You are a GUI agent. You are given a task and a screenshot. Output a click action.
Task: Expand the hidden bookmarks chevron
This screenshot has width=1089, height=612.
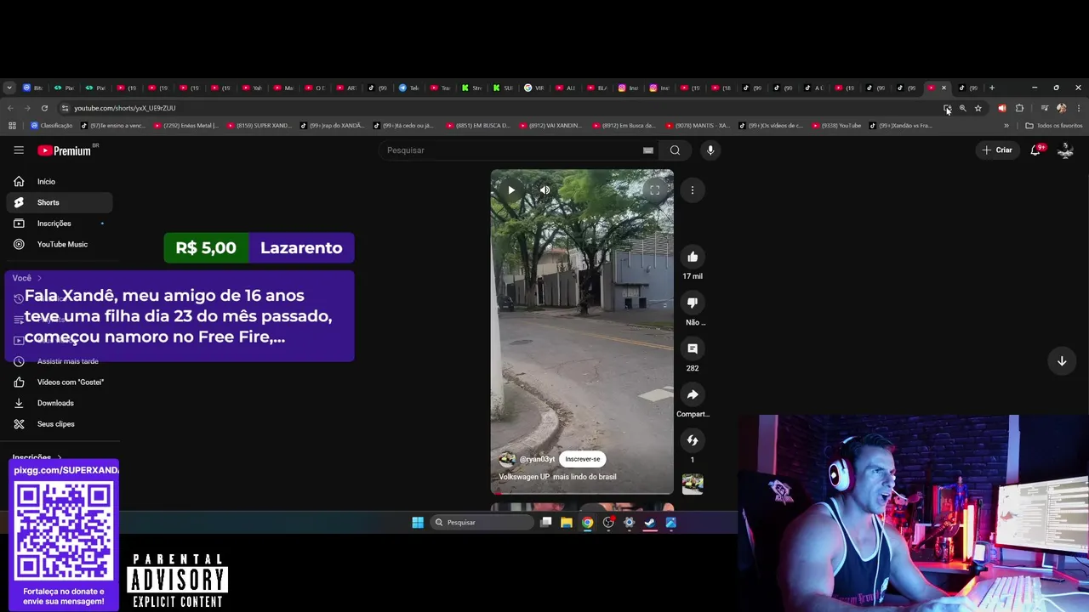[x=1006, y=126]
